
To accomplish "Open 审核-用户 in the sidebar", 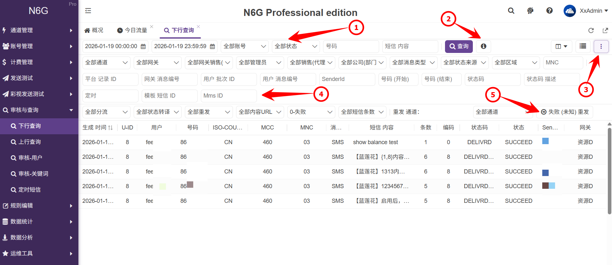I will [39, 158].
